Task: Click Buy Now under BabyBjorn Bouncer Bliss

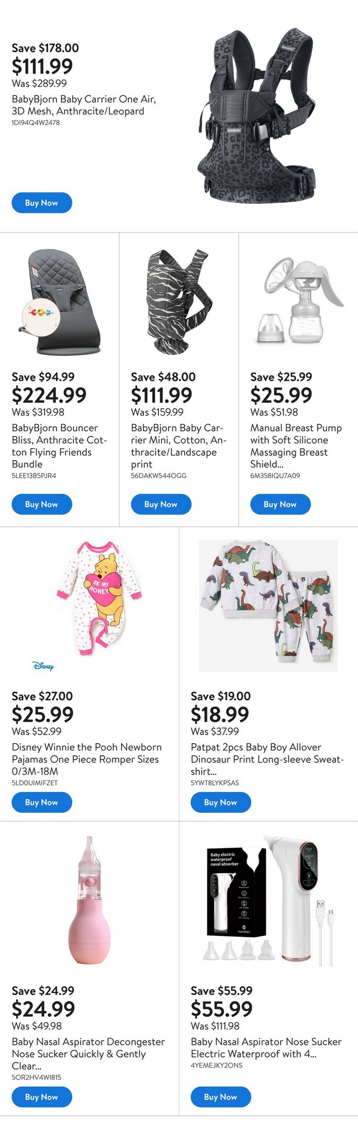Action: coord(42,504)
